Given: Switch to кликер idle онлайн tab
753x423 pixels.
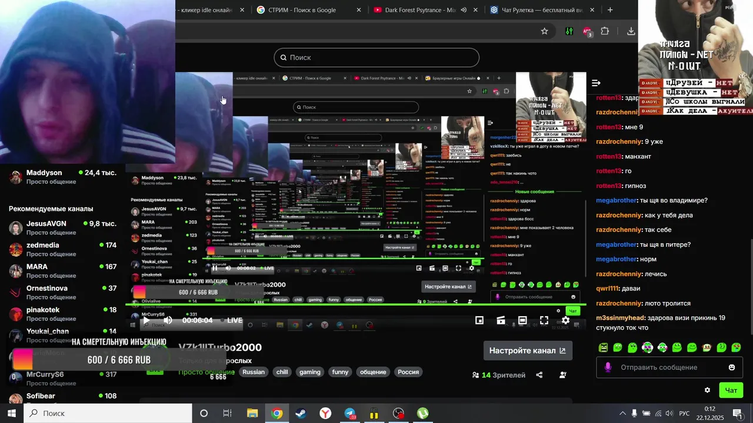Looking at the screenshot, I should [x=213, y=10].
